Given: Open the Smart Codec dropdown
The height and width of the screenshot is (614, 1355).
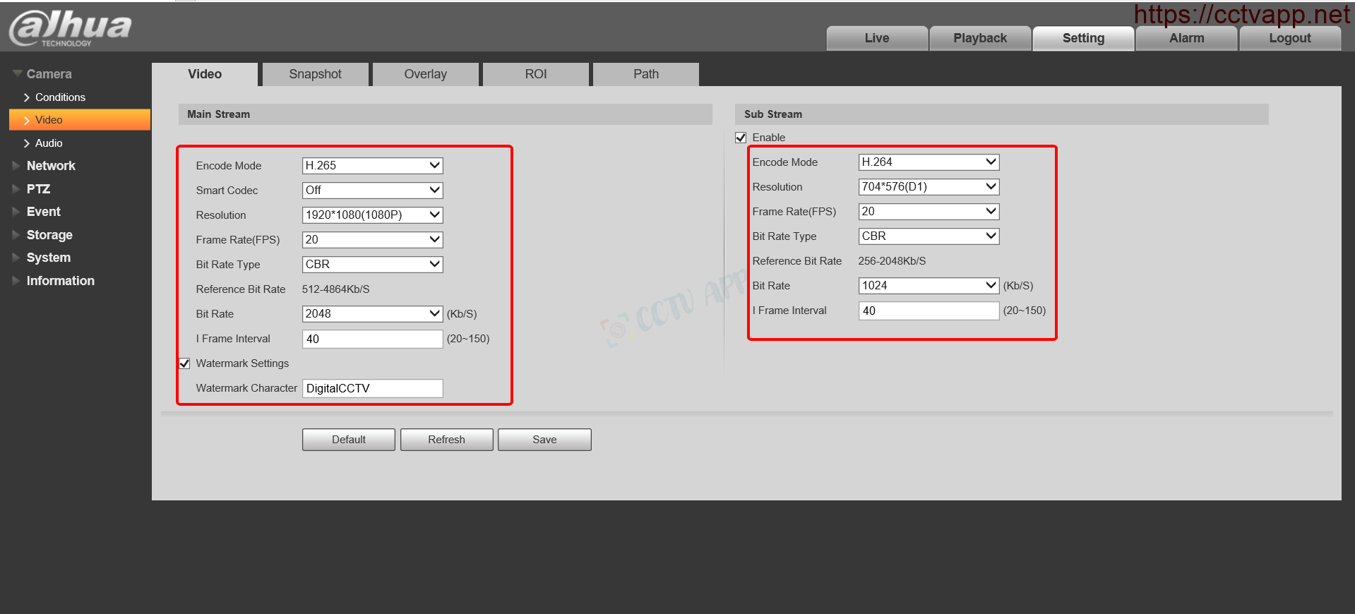Looking at the screenshot, I should point(372,191).
